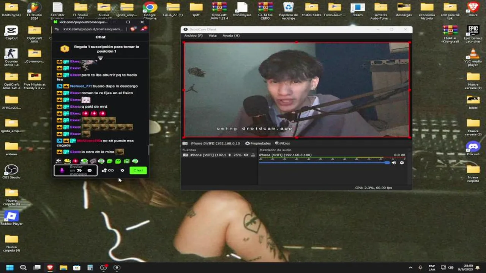This screenshot has height=273, width=486.
Task: Click the points bubbles icon in chat
Action: click(x=104, y=171)
